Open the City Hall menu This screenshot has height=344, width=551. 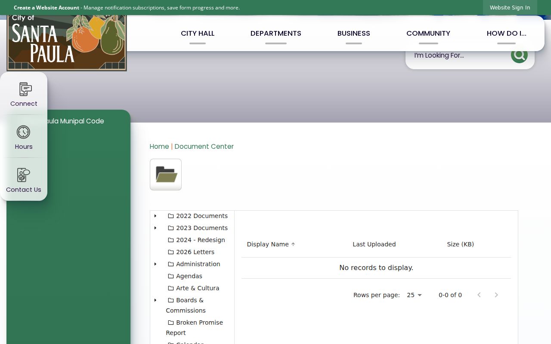pos(198,34)
